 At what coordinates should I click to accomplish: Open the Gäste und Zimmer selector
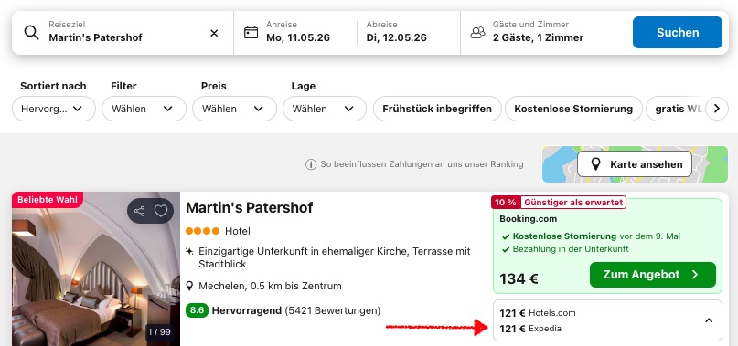coord(538,32)
